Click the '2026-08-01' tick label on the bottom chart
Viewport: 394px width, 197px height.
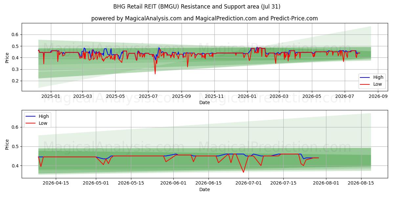click(326, 184)
